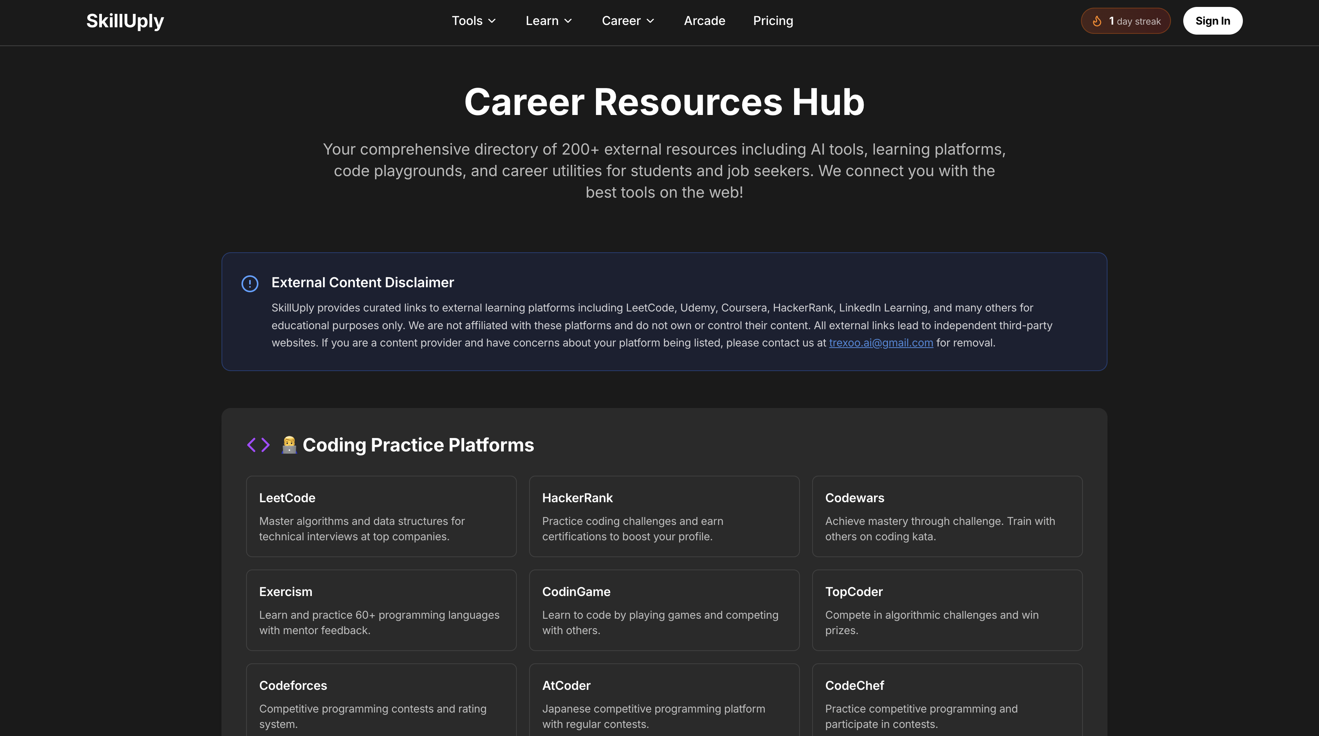Image resolution: width=1319 pixels, height=736 pixels.
Task: Open the 1 day streak badge
Action: coord(1126,21)
